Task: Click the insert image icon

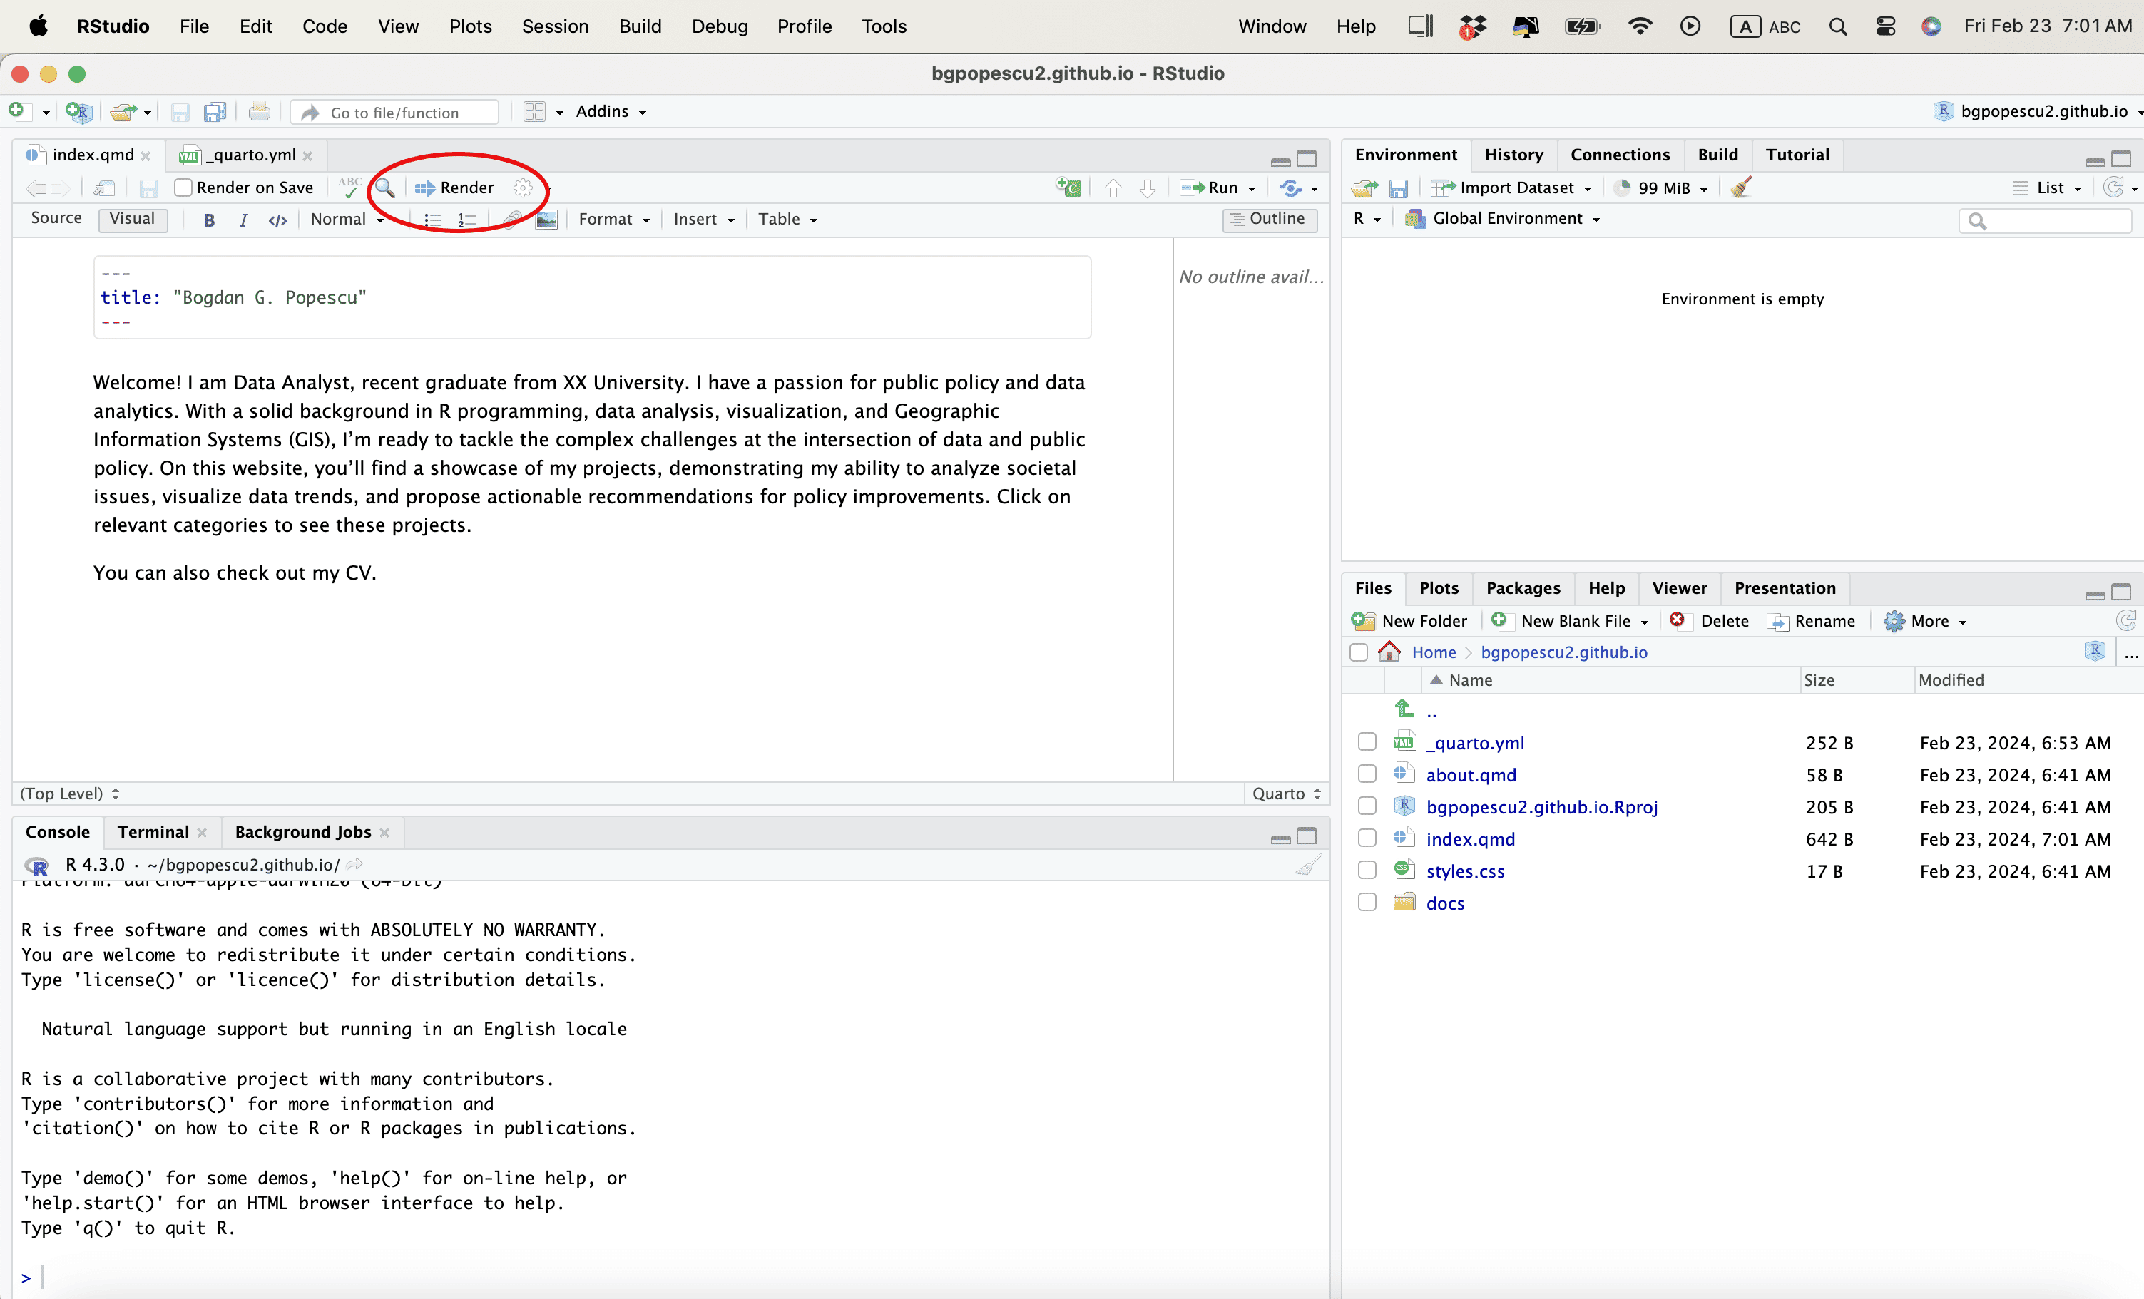Action: pos(546,220)
